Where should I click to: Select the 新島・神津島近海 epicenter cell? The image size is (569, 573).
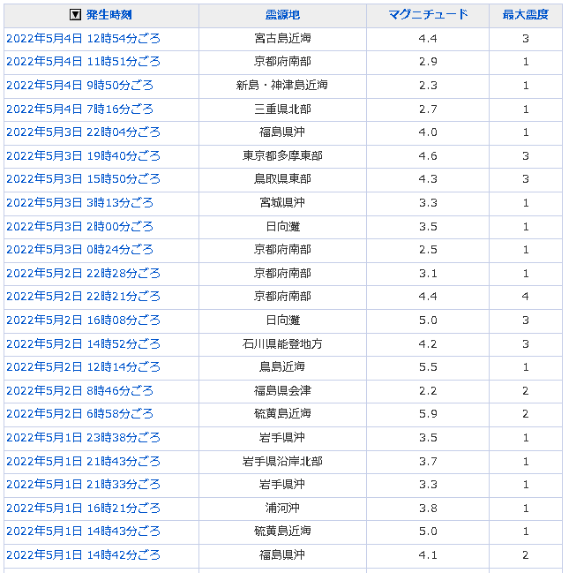click(x=282, y=86)
